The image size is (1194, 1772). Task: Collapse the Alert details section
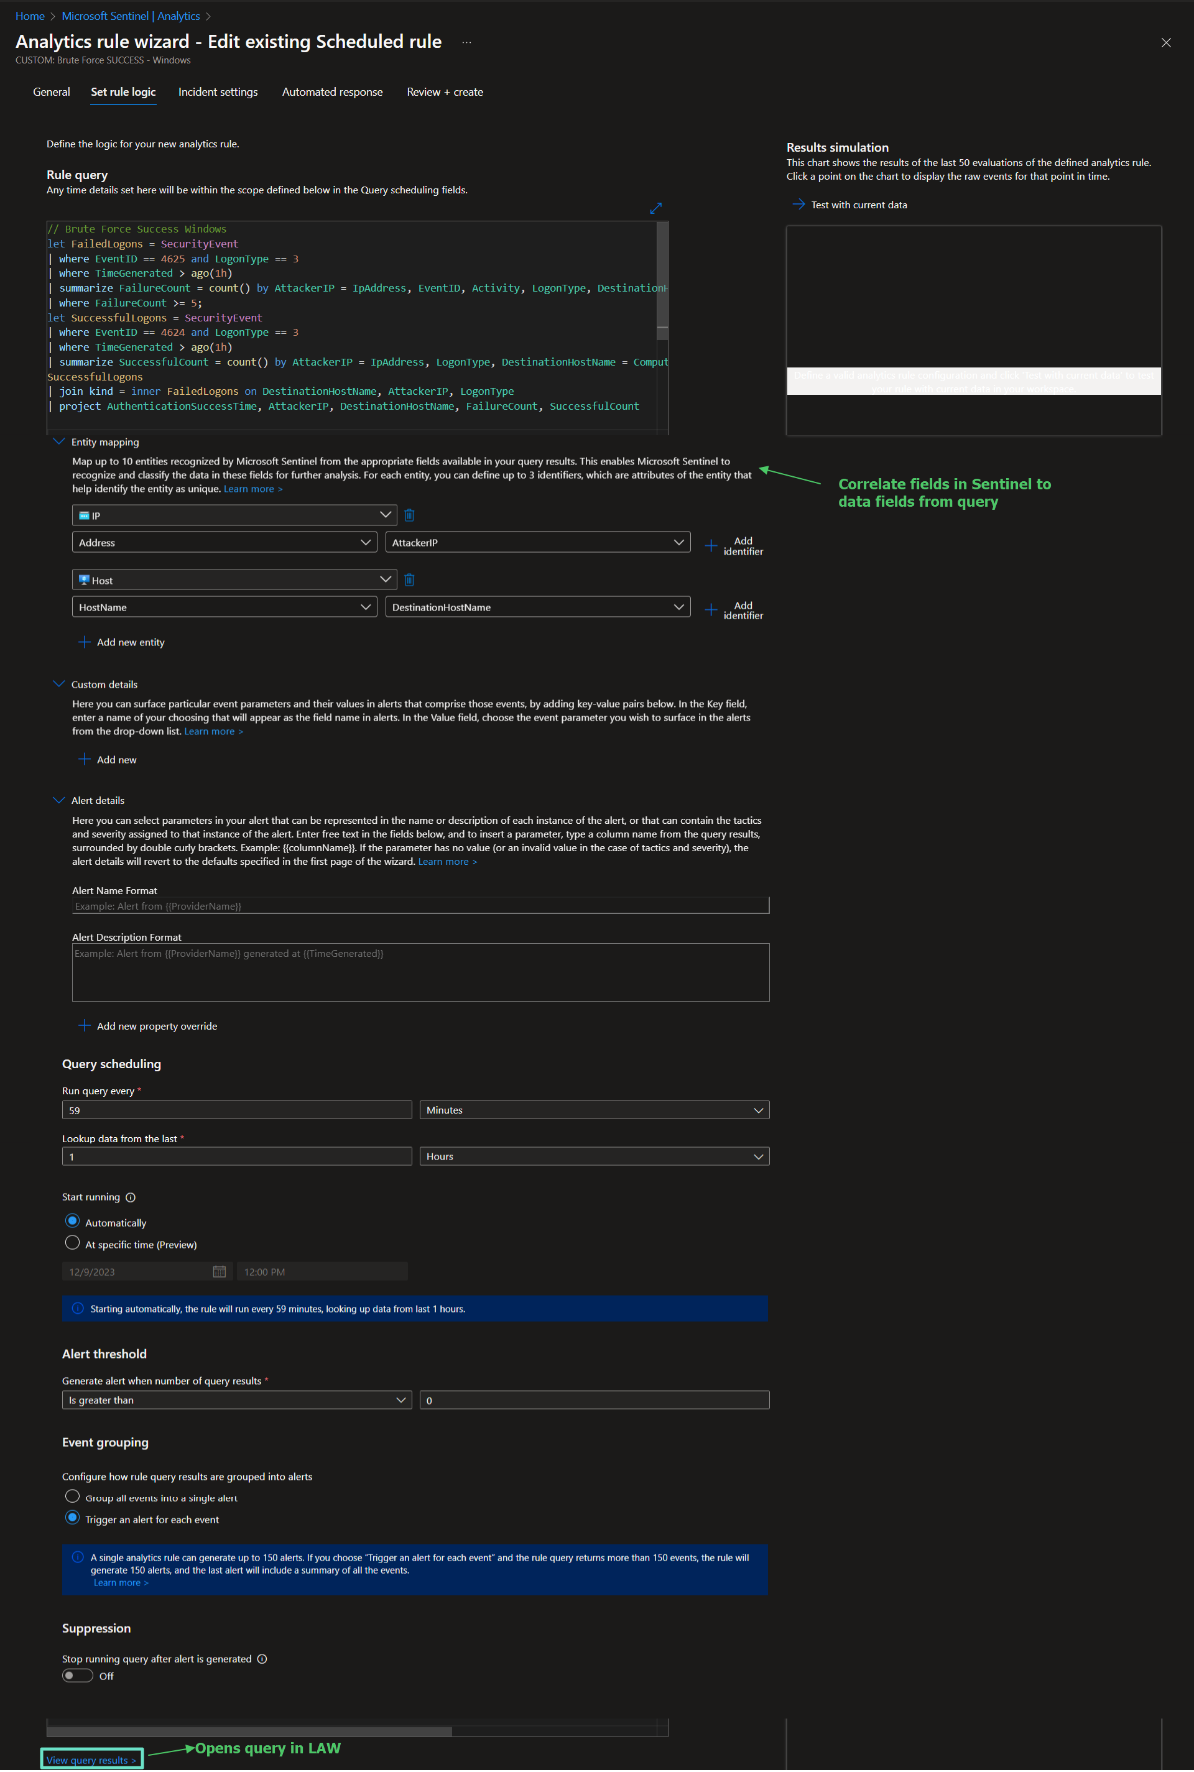click(x=58, y=800)
